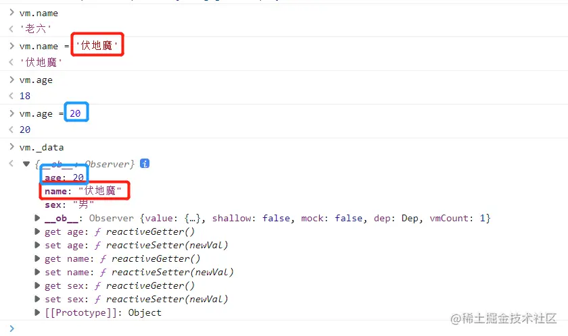This screenshot has height=336, width=568.
Task: Click the '伏地魔' string in the assignment
Action: coord(97,45)
